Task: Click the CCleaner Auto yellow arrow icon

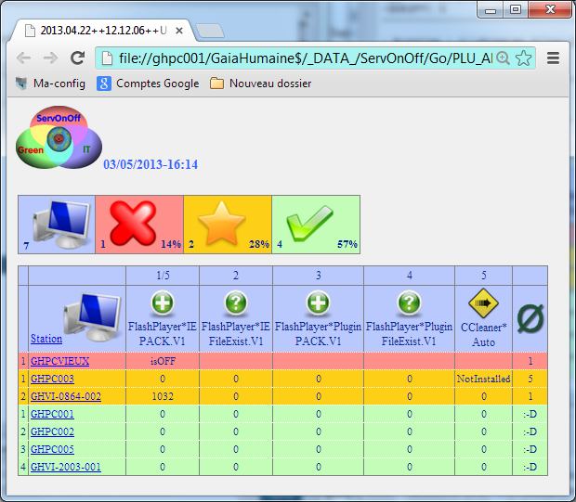Action: click(483, 303)
